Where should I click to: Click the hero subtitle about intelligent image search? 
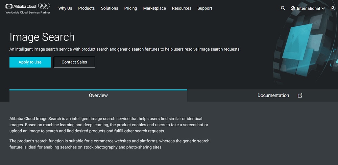125,49
